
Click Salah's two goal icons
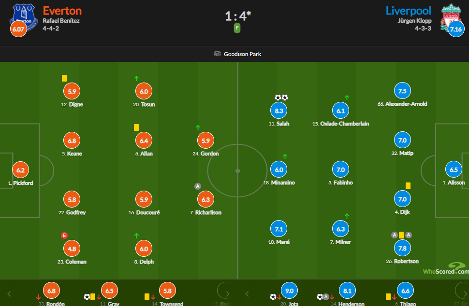click(281, 97)
